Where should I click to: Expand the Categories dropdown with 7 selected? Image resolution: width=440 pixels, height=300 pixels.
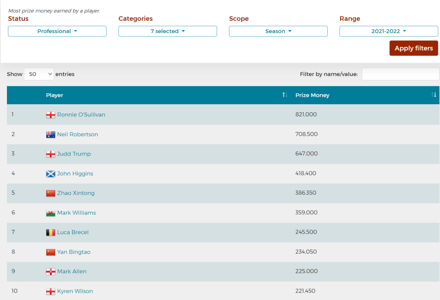click(x=168, y=31)
